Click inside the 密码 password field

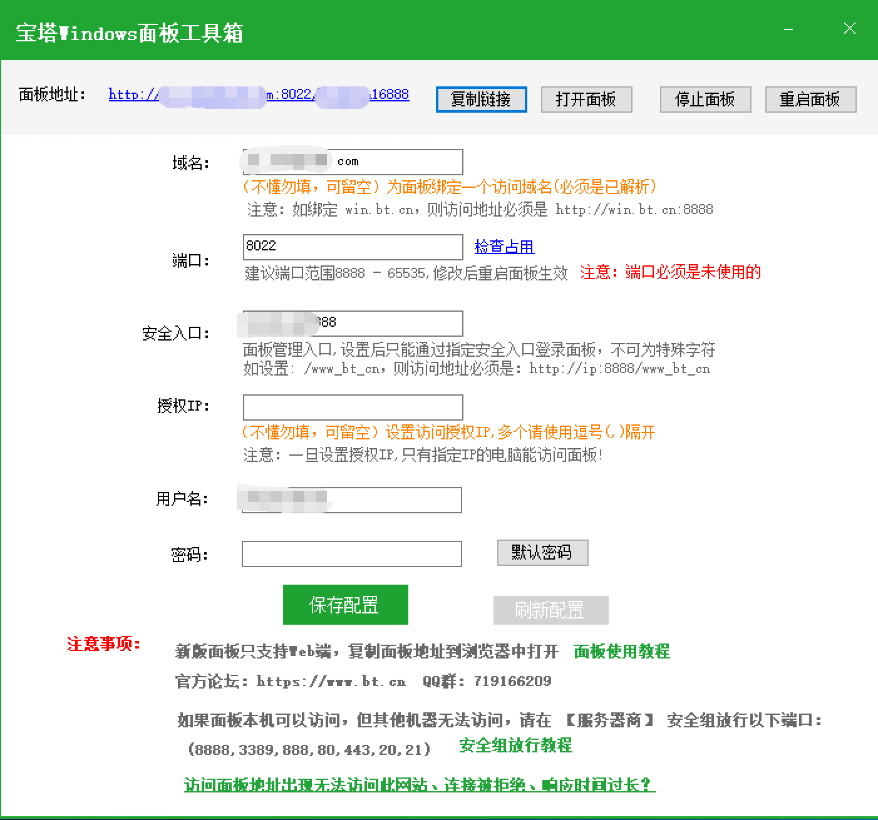click(x=352, y=554)
